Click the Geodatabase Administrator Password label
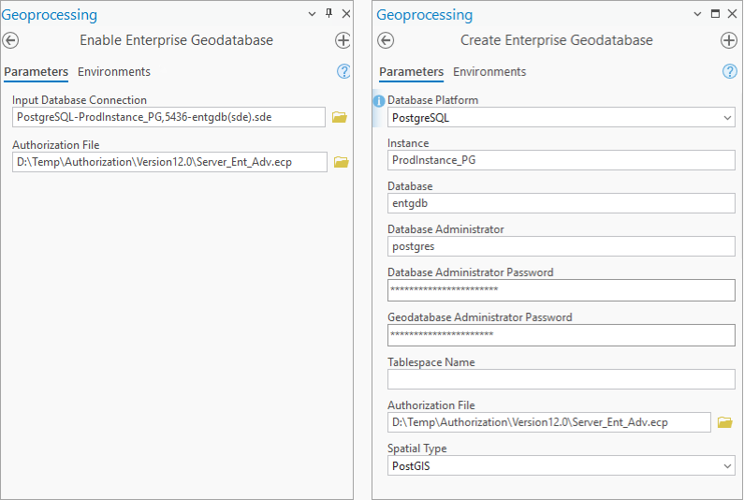Screen dimensions: 744x500 point(480,317)
